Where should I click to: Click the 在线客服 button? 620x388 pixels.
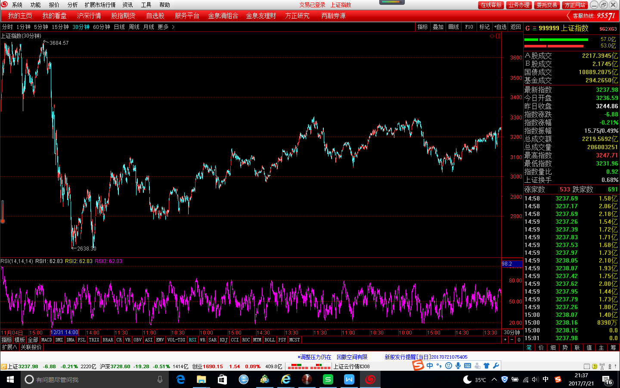[x=491, y=5]
